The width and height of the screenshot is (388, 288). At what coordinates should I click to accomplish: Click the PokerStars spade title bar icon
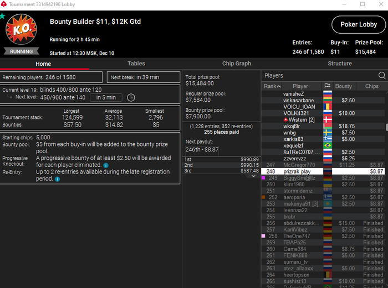pyautogui.click(x=4, y=4)
